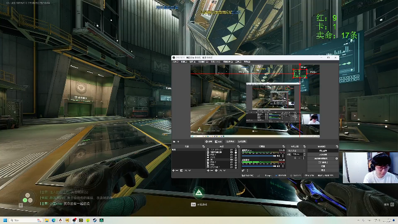Viewport: 398px width, 224px height.
Task: Add a new scene in OBS
Action: click(173, 171)
